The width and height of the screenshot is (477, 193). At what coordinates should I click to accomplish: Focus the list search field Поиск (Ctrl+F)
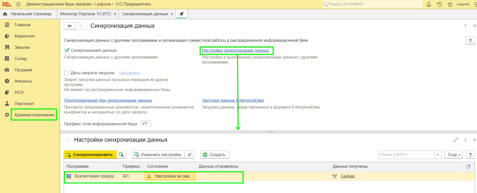coord(406,155)
